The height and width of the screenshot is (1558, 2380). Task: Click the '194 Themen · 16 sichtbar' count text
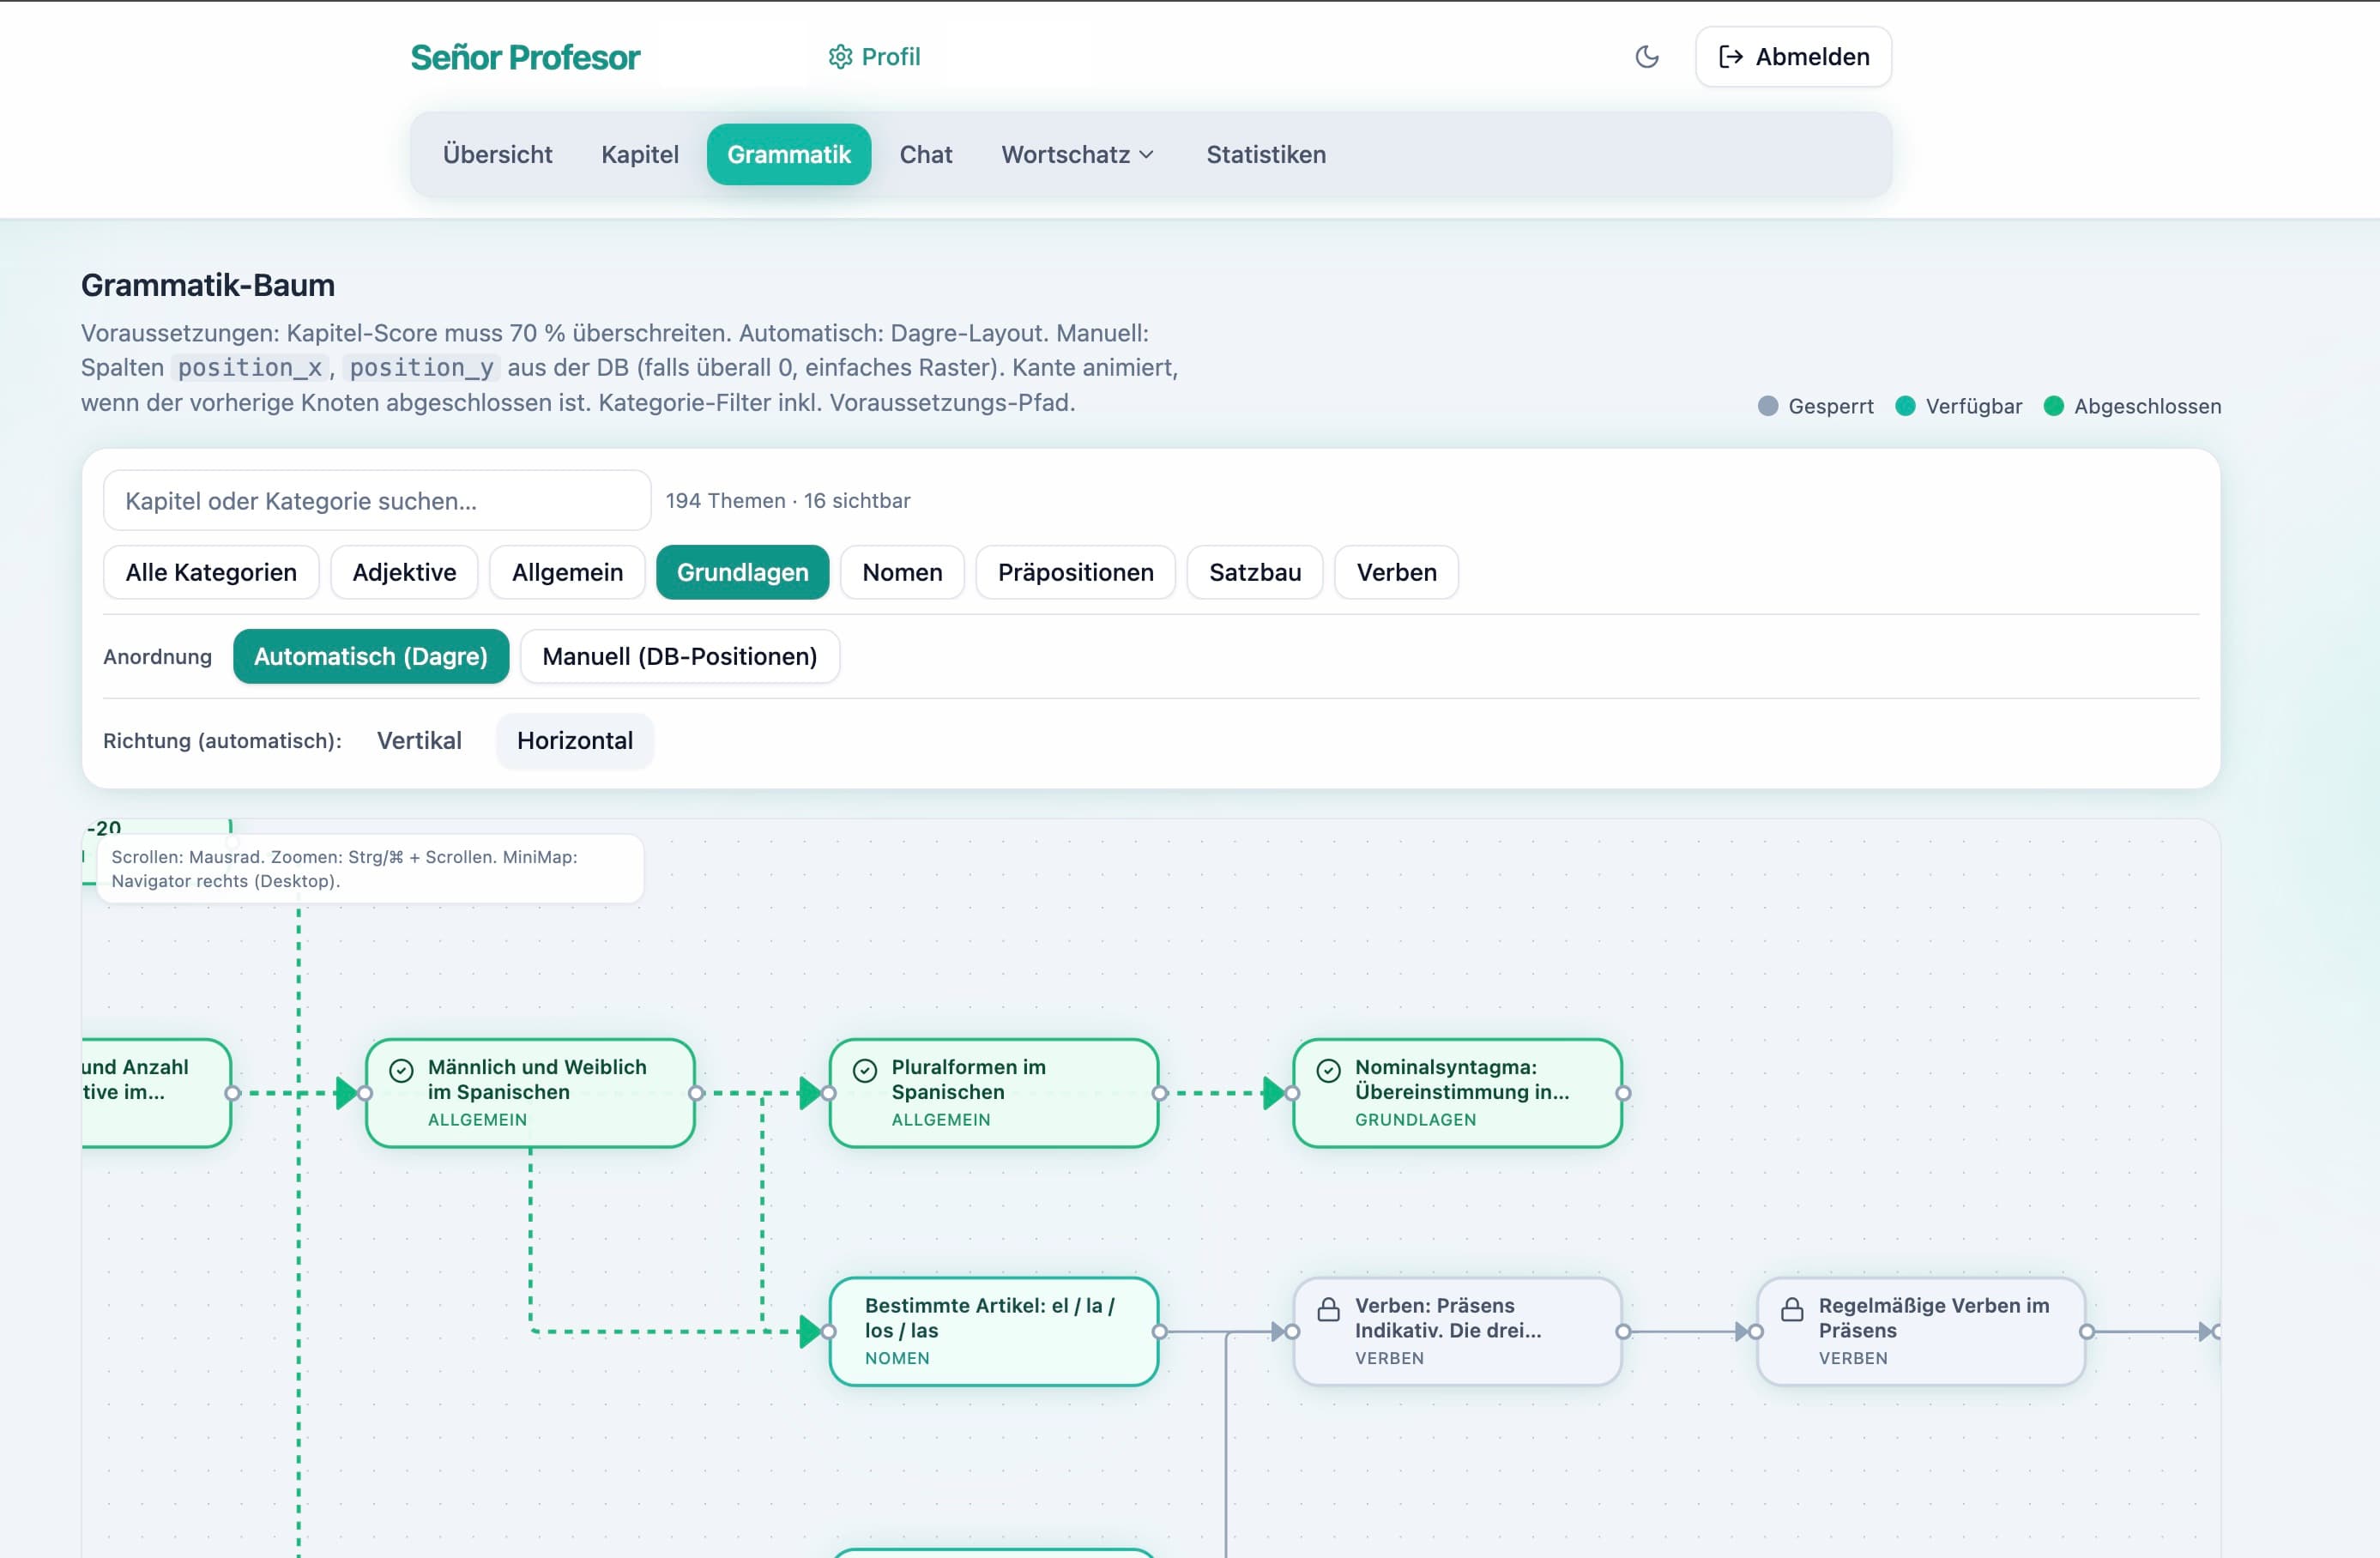pyautogui.click(x=788, y=500)
